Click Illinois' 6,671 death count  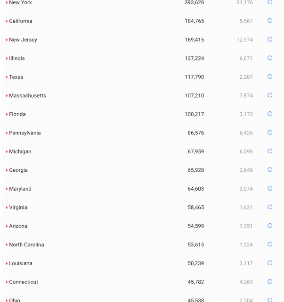pyautogui.click(x=246, y=59)
